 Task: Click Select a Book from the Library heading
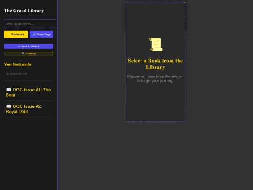click(155, 64)
